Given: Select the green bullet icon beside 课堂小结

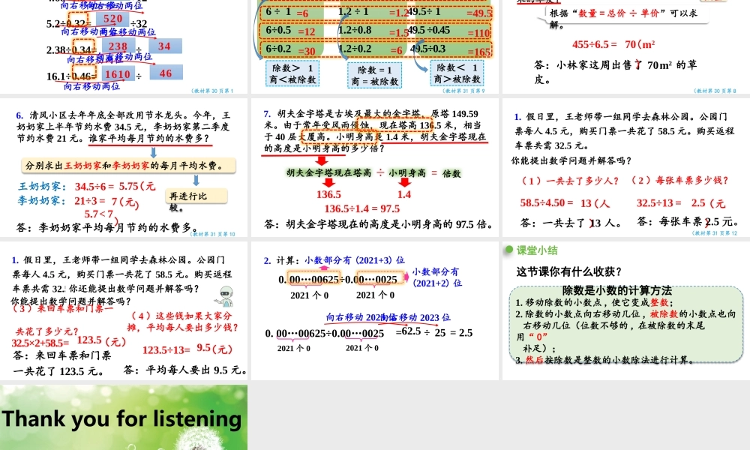Looking at the screenshot, I should pos(508,250).
